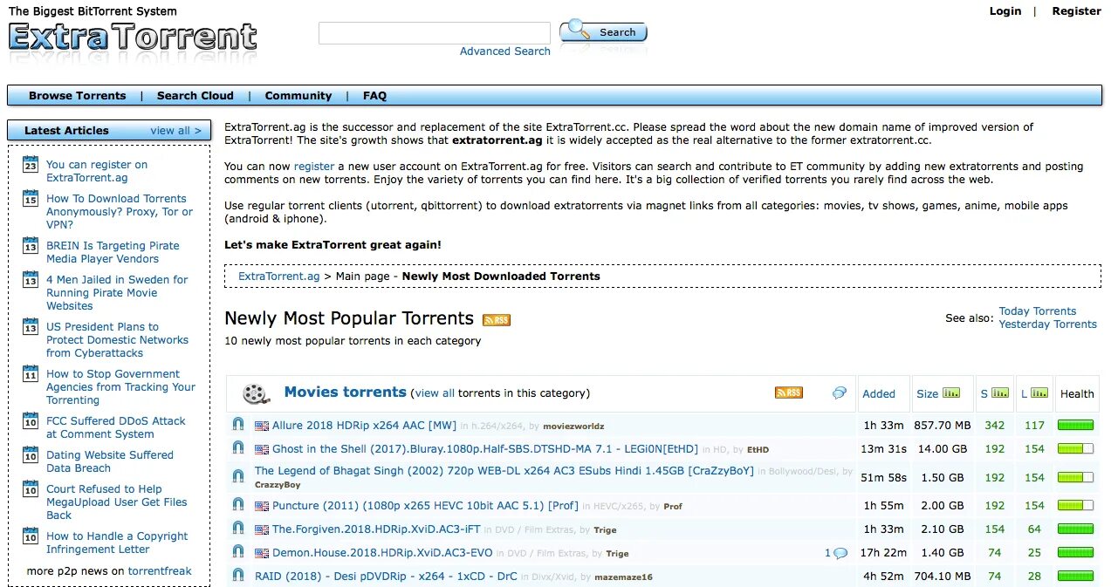
Task: Click the film reel Movies category icon
Action: pos(256,394)
